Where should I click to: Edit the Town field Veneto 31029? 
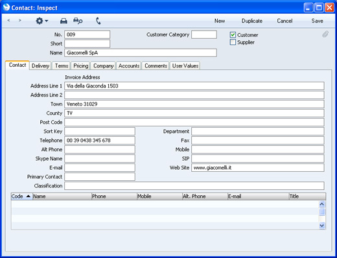194,104
